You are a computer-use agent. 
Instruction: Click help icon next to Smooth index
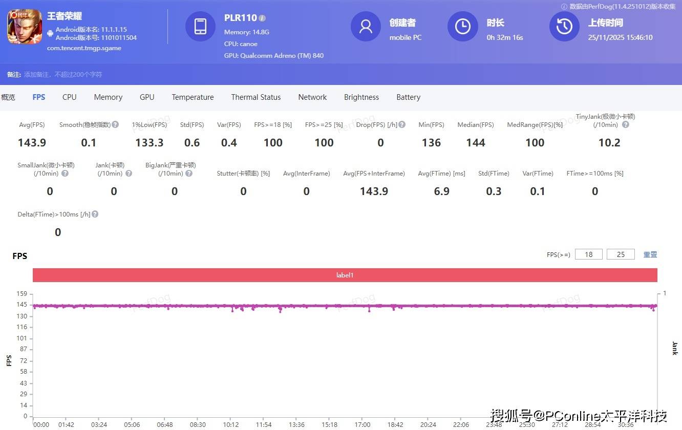click(115, 124)
